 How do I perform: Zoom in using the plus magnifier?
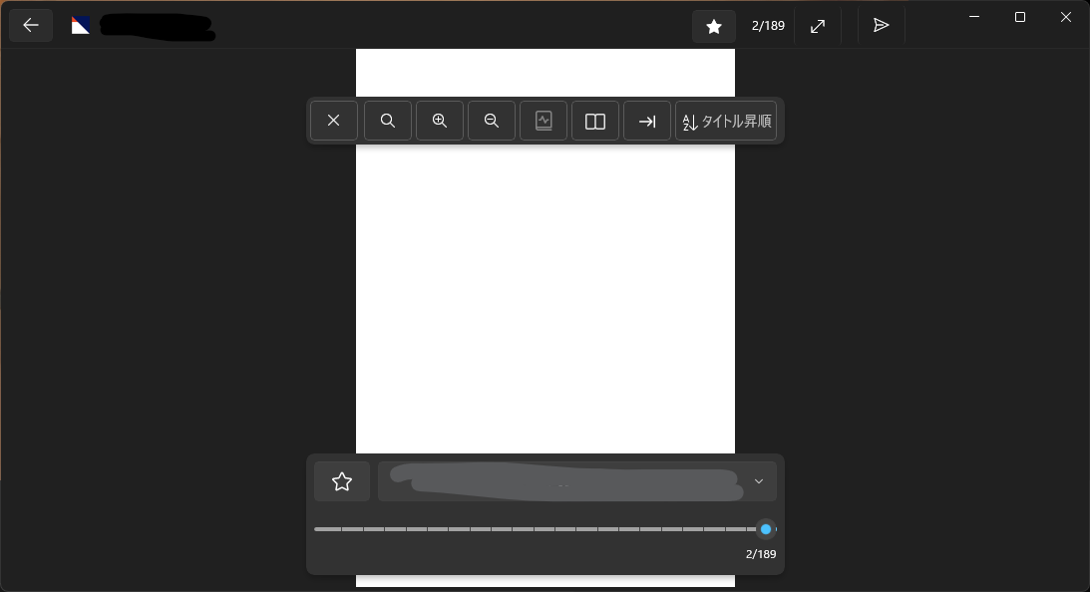point(440,121)
